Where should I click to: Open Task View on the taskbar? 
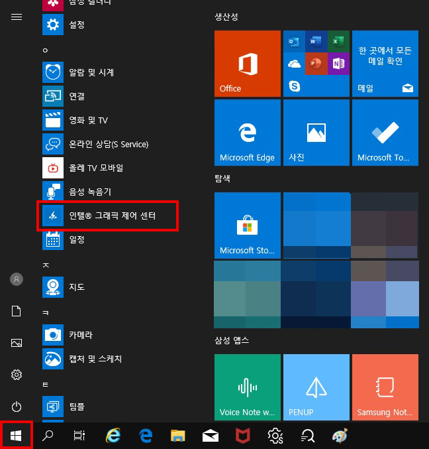pyautogui.click(x=79, y=436)
